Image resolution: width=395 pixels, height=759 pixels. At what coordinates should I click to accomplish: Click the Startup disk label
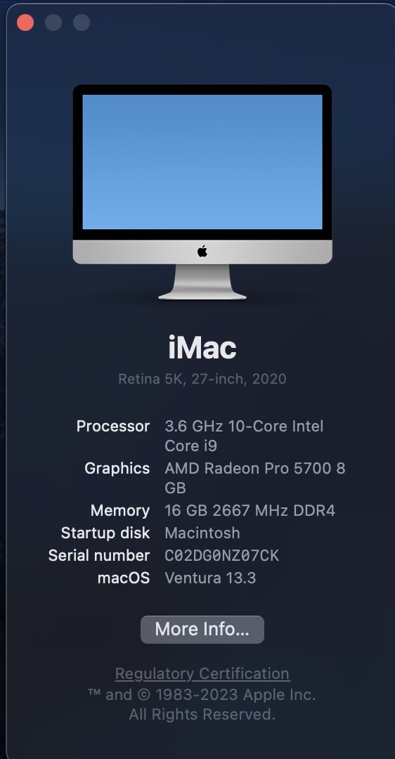(x=105, y=533)
